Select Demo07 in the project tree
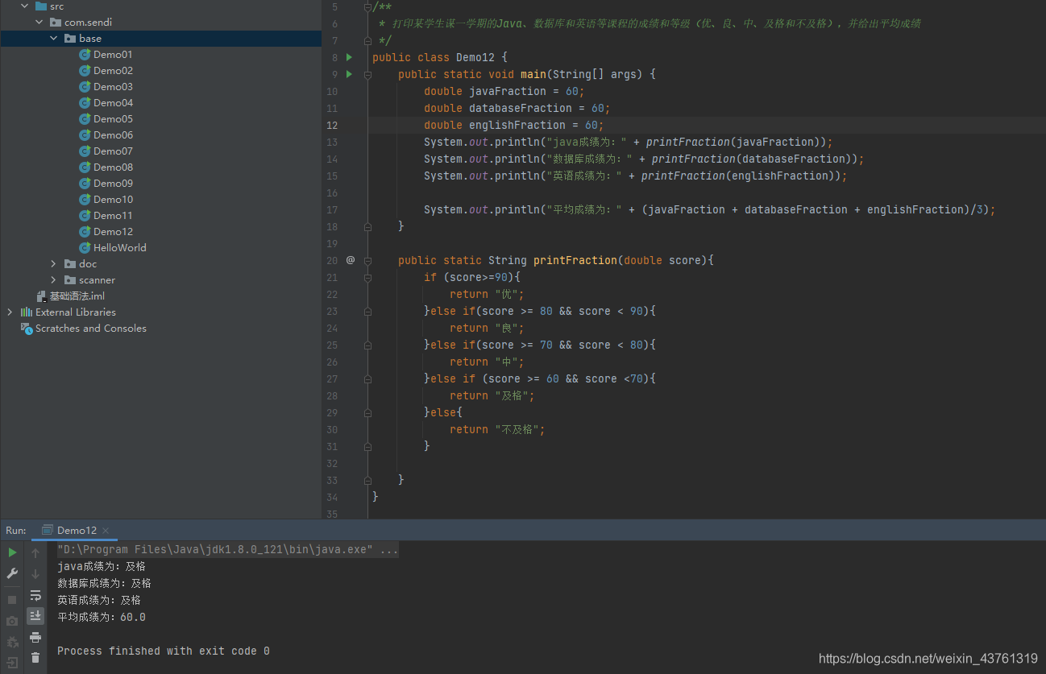 point(113,151)
